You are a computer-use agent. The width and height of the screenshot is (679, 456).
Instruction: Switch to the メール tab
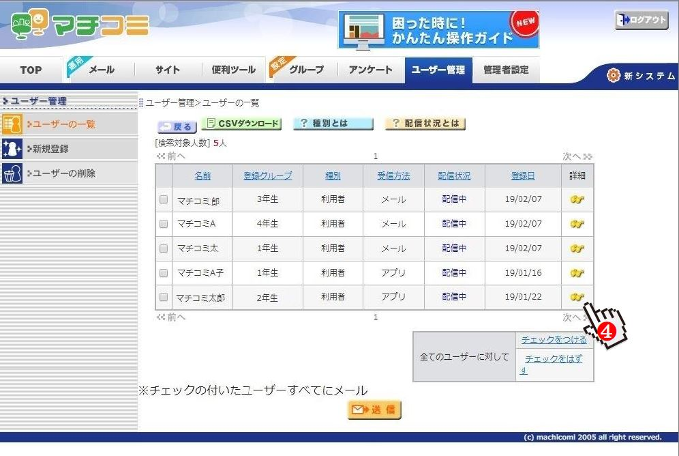[x=101, y=70]
